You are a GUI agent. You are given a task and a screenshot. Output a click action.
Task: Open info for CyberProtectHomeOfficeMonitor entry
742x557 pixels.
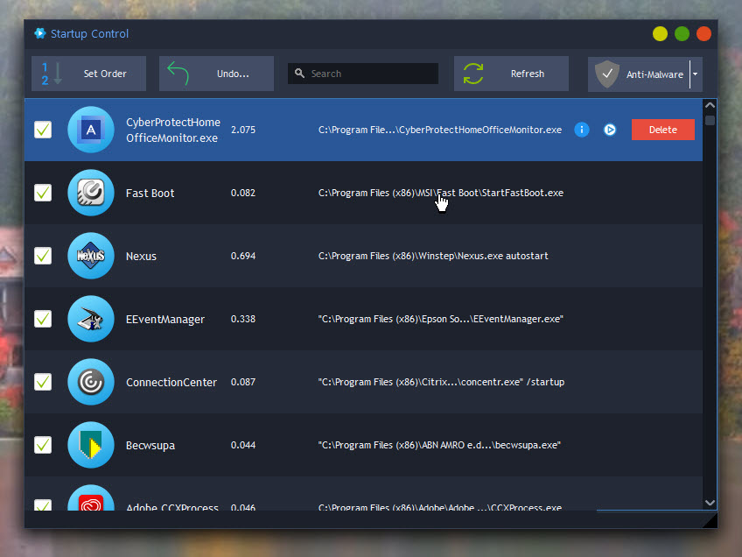582,130
